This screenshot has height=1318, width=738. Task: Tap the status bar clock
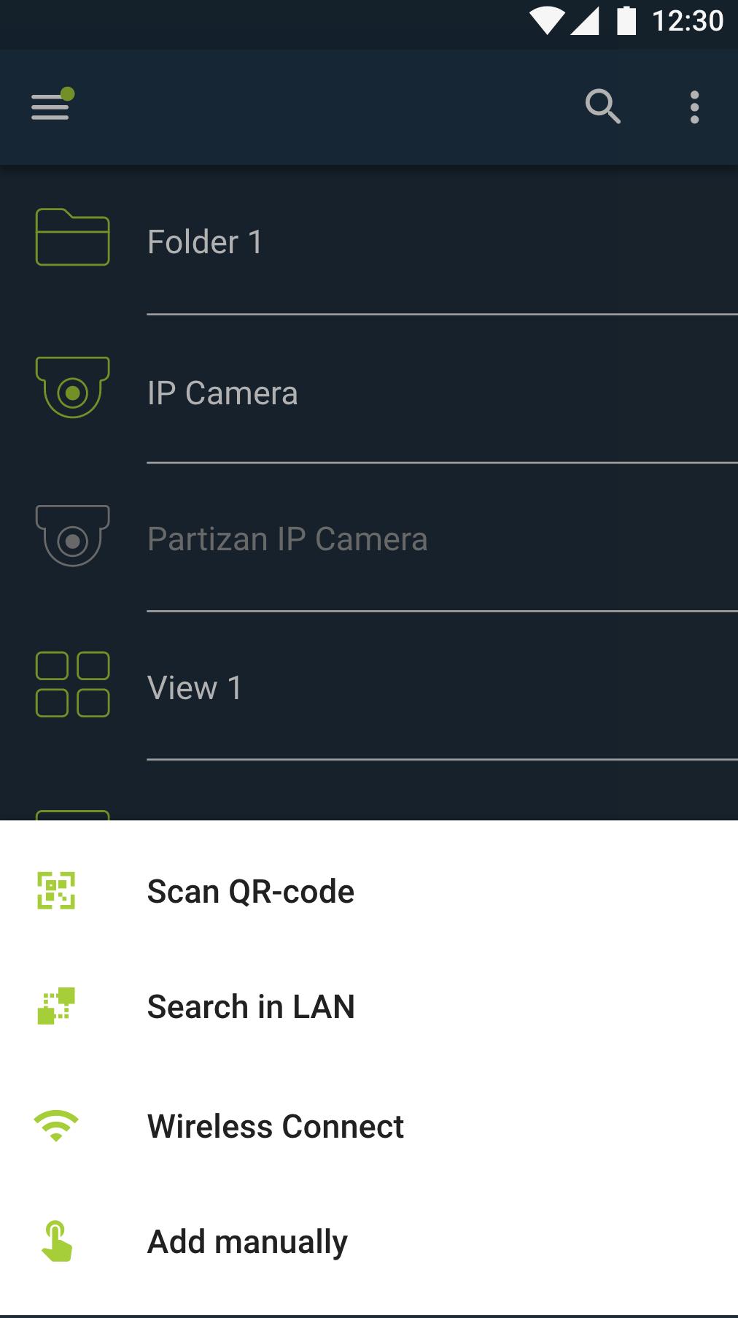(x=687, y=21)
